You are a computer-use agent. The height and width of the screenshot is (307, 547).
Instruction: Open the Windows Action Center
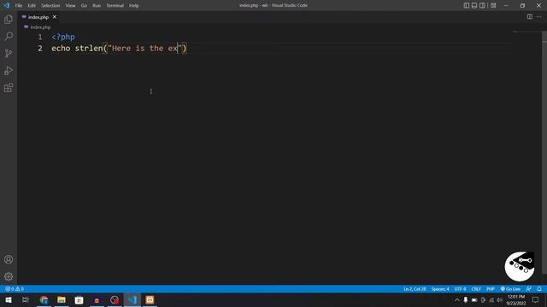[x=536, y=299]
